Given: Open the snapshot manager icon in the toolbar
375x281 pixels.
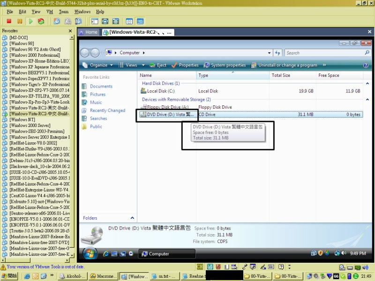Looking at the screenshot, I should (78, 21).
